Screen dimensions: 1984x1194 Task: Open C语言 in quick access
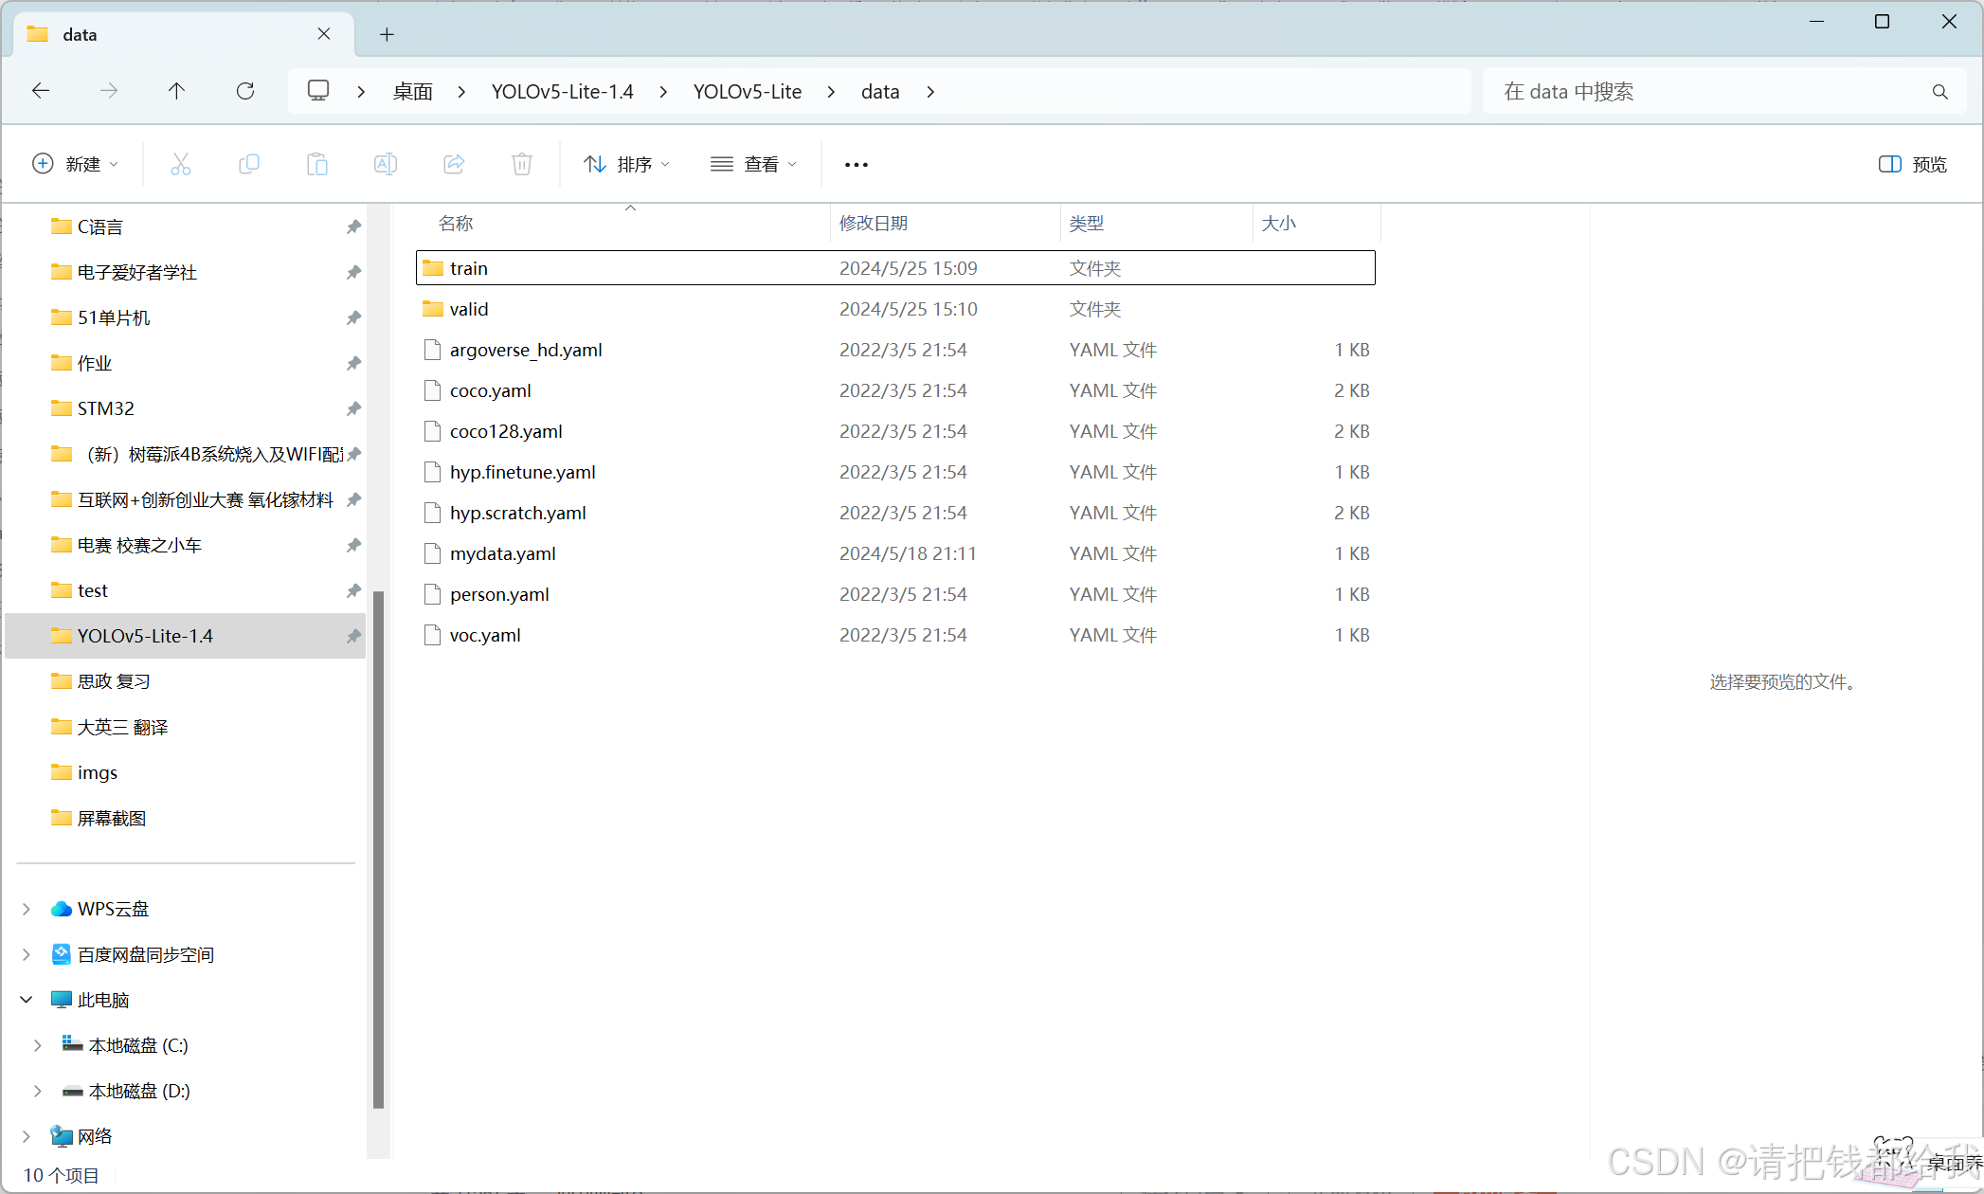[186, 226]
